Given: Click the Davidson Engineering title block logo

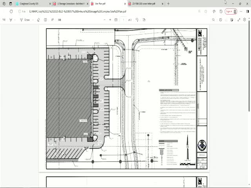Looking at the screenshot, I should [202, 42].
